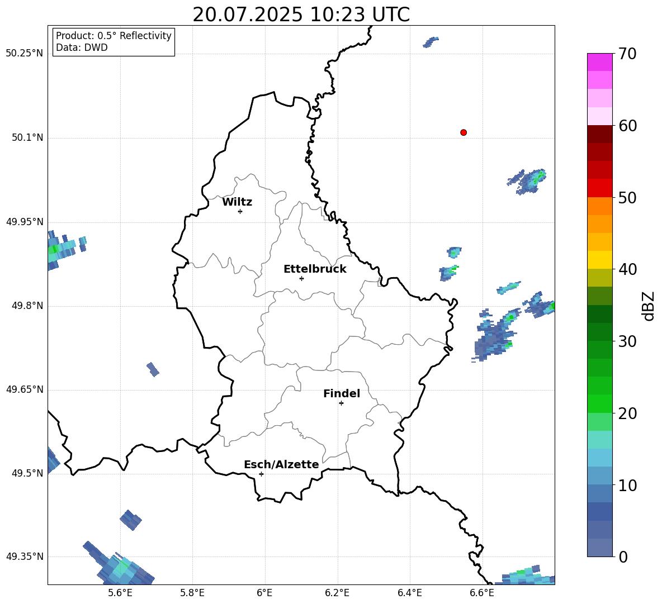Select the Findel city label
Screen dimensions: 662x604
[342, 393]
